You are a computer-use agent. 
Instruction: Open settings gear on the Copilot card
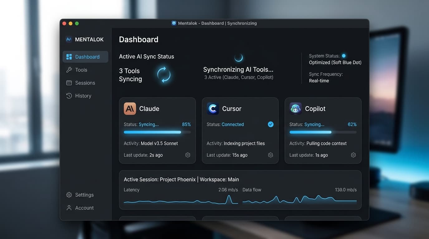(x=354, y=155)
